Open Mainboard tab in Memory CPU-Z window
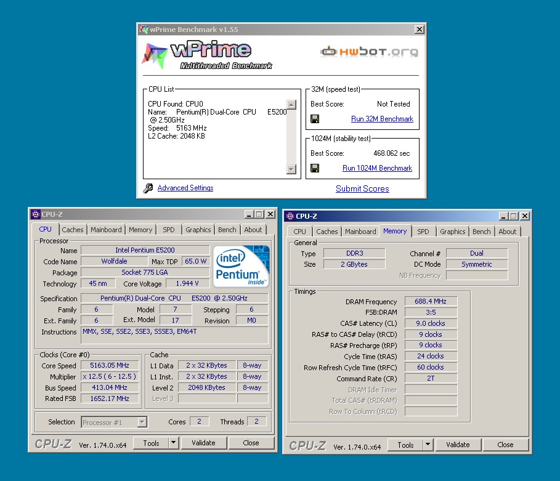This screenshot has width=560, height=481. point(360,232)
